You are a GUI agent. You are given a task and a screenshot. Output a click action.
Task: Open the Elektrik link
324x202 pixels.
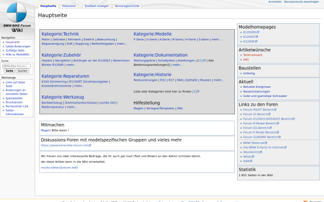click(x=89, y=39)
